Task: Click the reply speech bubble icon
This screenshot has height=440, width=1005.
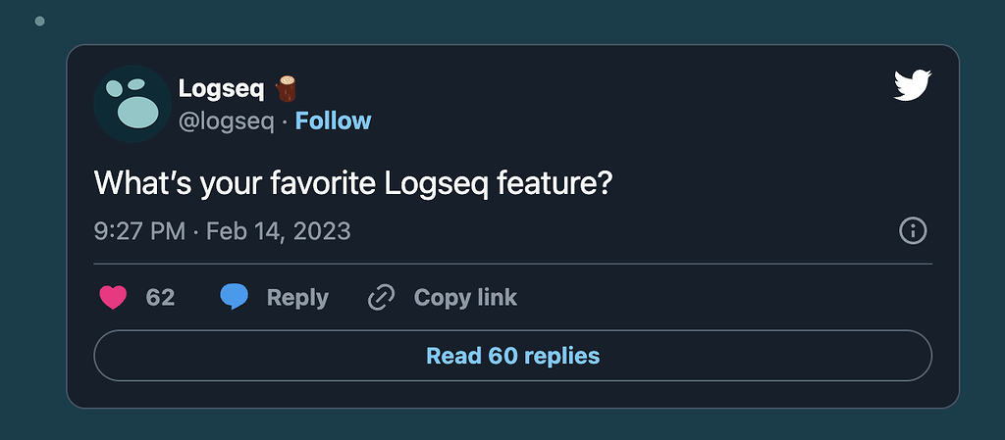Action: tap(234, 297)
